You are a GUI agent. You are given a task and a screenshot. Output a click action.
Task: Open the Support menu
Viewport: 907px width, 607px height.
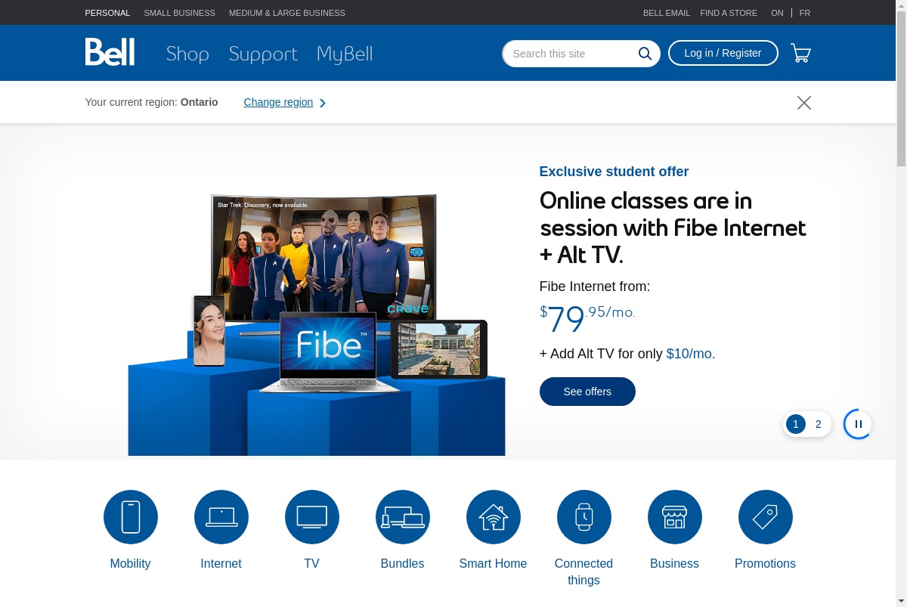coord(263,54)
